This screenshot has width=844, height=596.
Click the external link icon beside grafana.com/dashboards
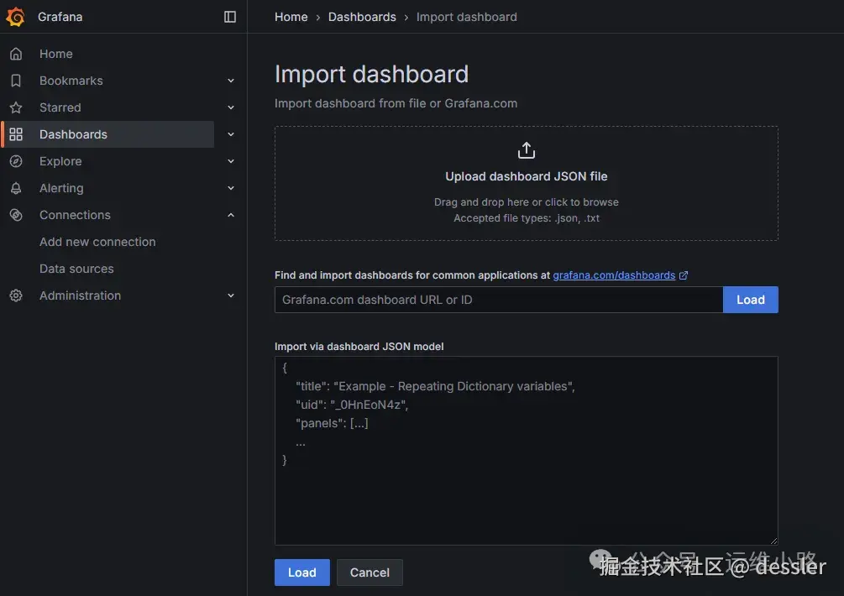pyautogui.click(x=684, y=275)
